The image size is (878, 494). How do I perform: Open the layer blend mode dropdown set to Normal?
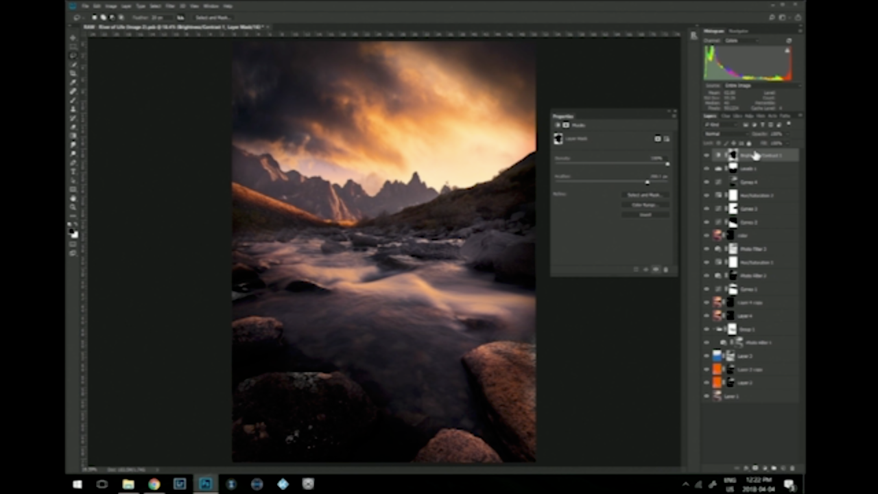[725, 134]
